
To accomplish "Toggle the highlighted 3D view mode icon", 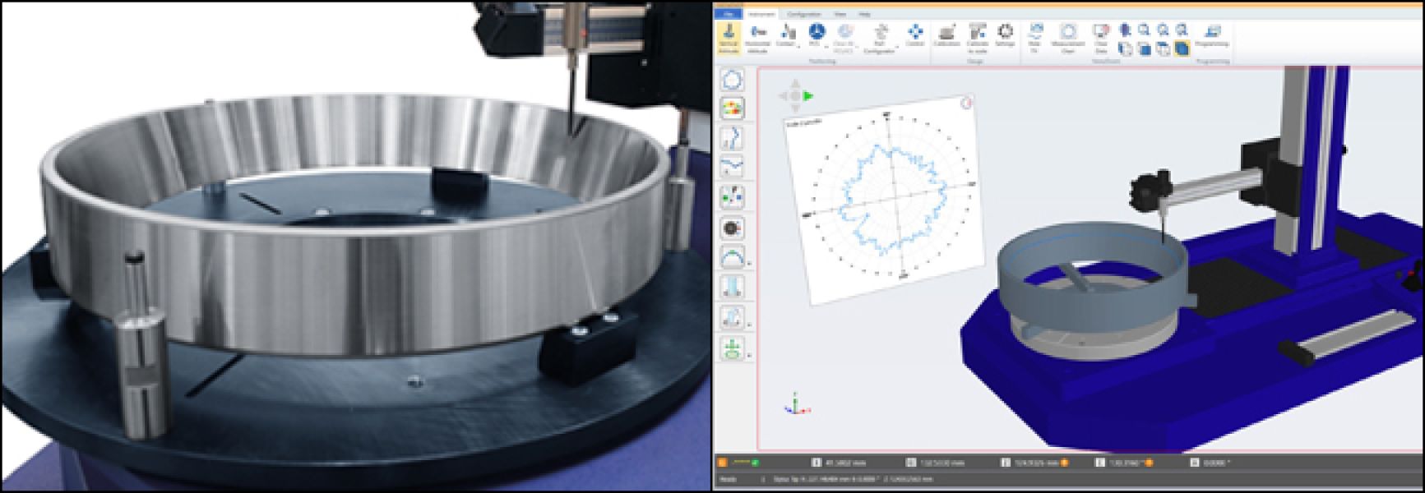I will point(1182,49).
